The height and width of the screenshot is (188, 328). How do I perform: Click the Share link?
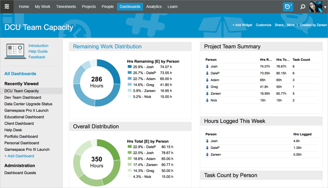[x=279, y=25]
